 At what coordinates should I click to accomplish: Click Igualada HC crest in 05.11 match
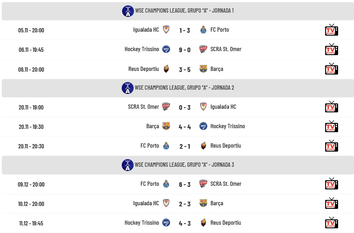coord(166,30)
